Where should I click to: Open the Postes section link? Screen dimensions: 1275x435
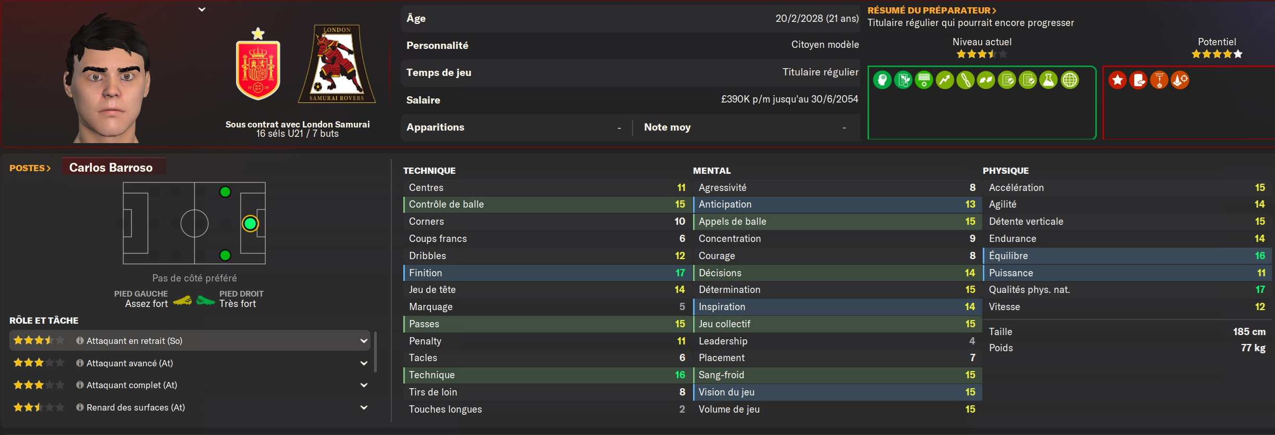[x=30, y=168]
